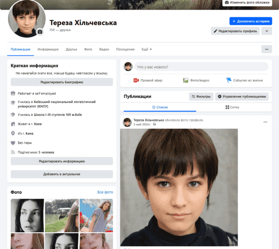Click the location pin icon beside Из г. Киев
This screenshot has width=279, height=249.
(x=13, y=133)
